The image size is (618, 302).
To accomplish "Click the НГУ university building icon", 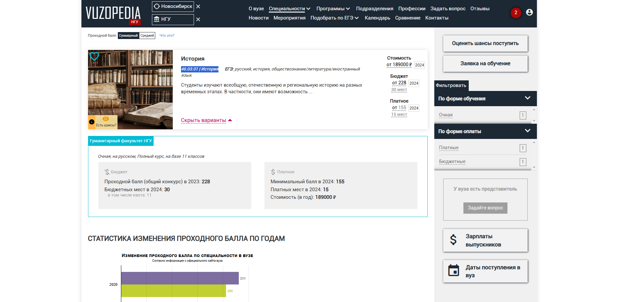I will pyautogui.click(x=157, y=19).
